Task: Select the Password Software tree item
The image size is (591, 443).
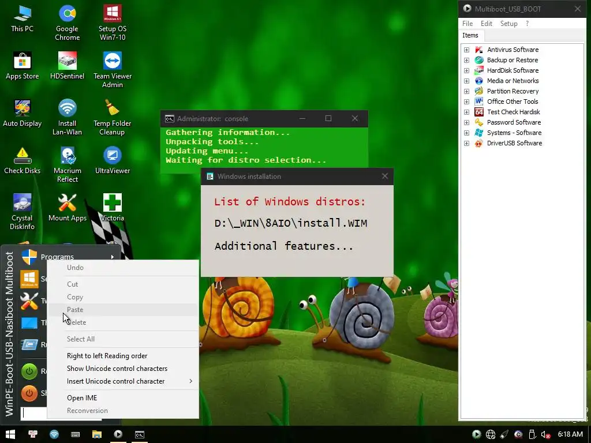Action: tap(513, 122)
